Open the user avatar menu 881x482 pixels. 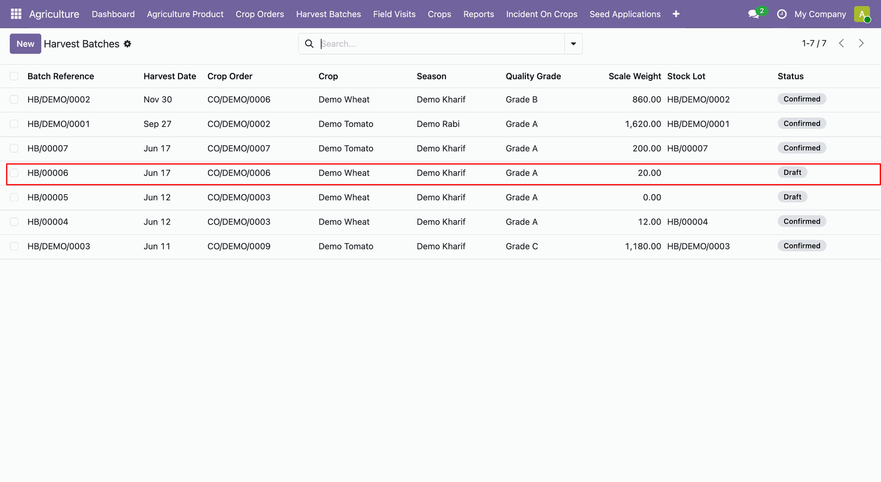(862, 14)
